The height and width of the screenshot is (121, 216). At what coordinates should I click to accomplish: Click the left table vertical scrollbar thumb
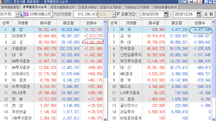pos(105,51)
